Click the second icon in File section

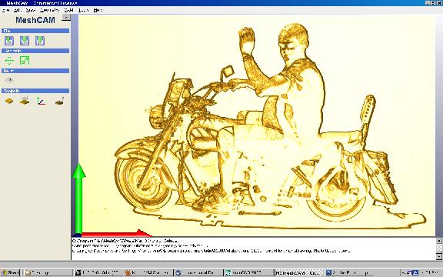pyautogui.click(x=25, y=41)
